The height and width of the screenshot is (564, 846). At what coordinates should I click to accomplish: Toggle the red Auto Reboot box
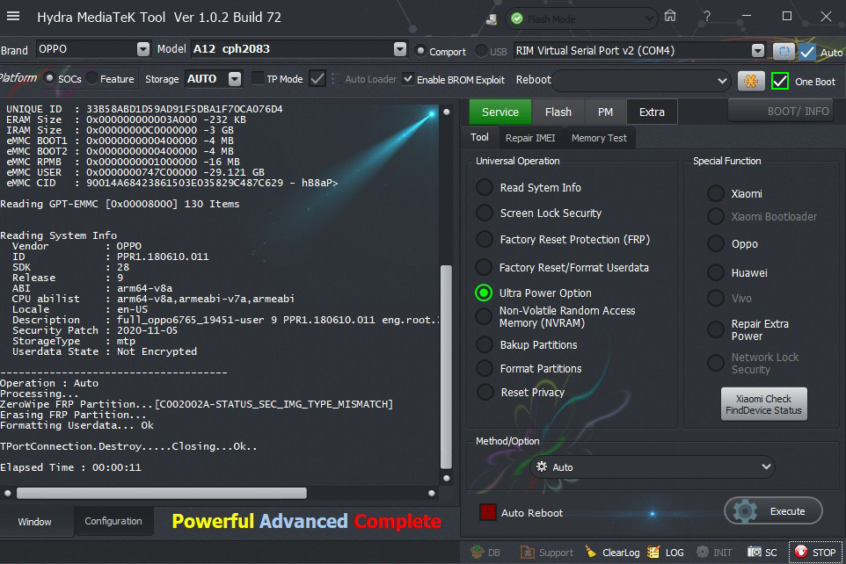click(488, 512)
